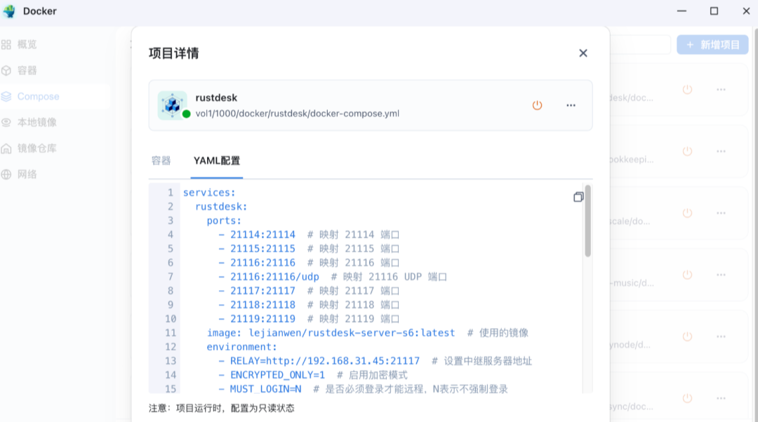The height and width of the screenshot is (422, 758).
Task: Click the 'services:' line in YAML
Action: (x=209, y=193)
